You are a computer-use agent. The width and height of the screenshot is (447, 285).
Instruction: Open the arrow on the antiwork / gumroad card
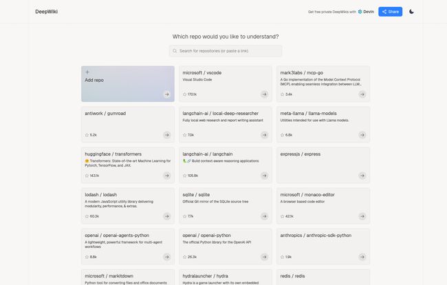pos(167,135)
